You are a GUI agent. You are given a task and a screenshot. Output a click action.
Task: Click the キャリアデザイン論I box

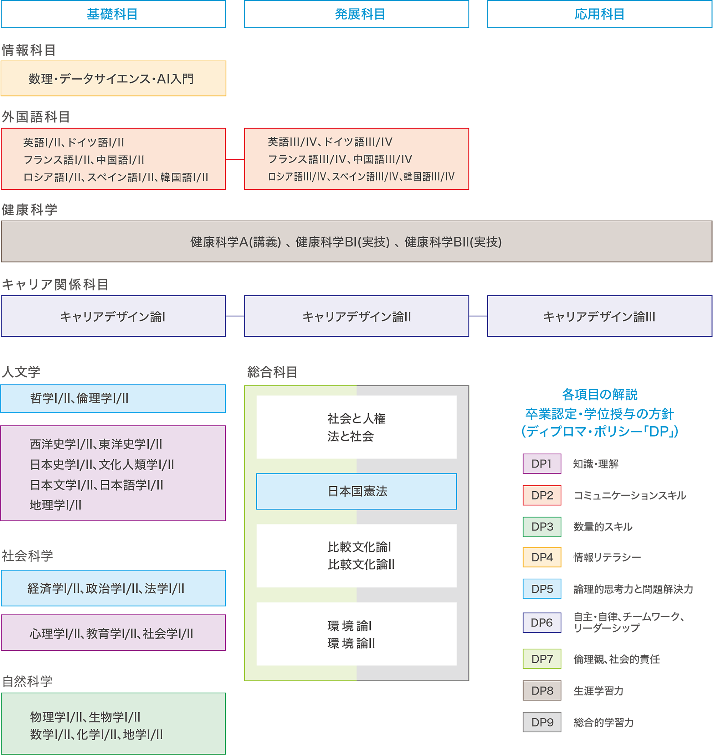point(113,316)
